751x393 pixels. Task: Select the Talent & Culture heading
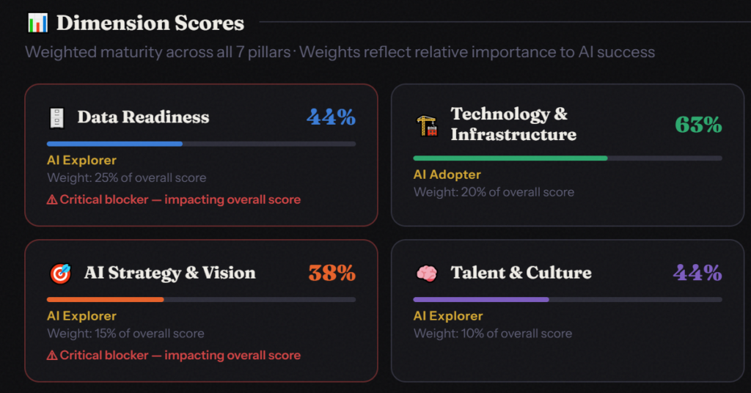[521, 273]
